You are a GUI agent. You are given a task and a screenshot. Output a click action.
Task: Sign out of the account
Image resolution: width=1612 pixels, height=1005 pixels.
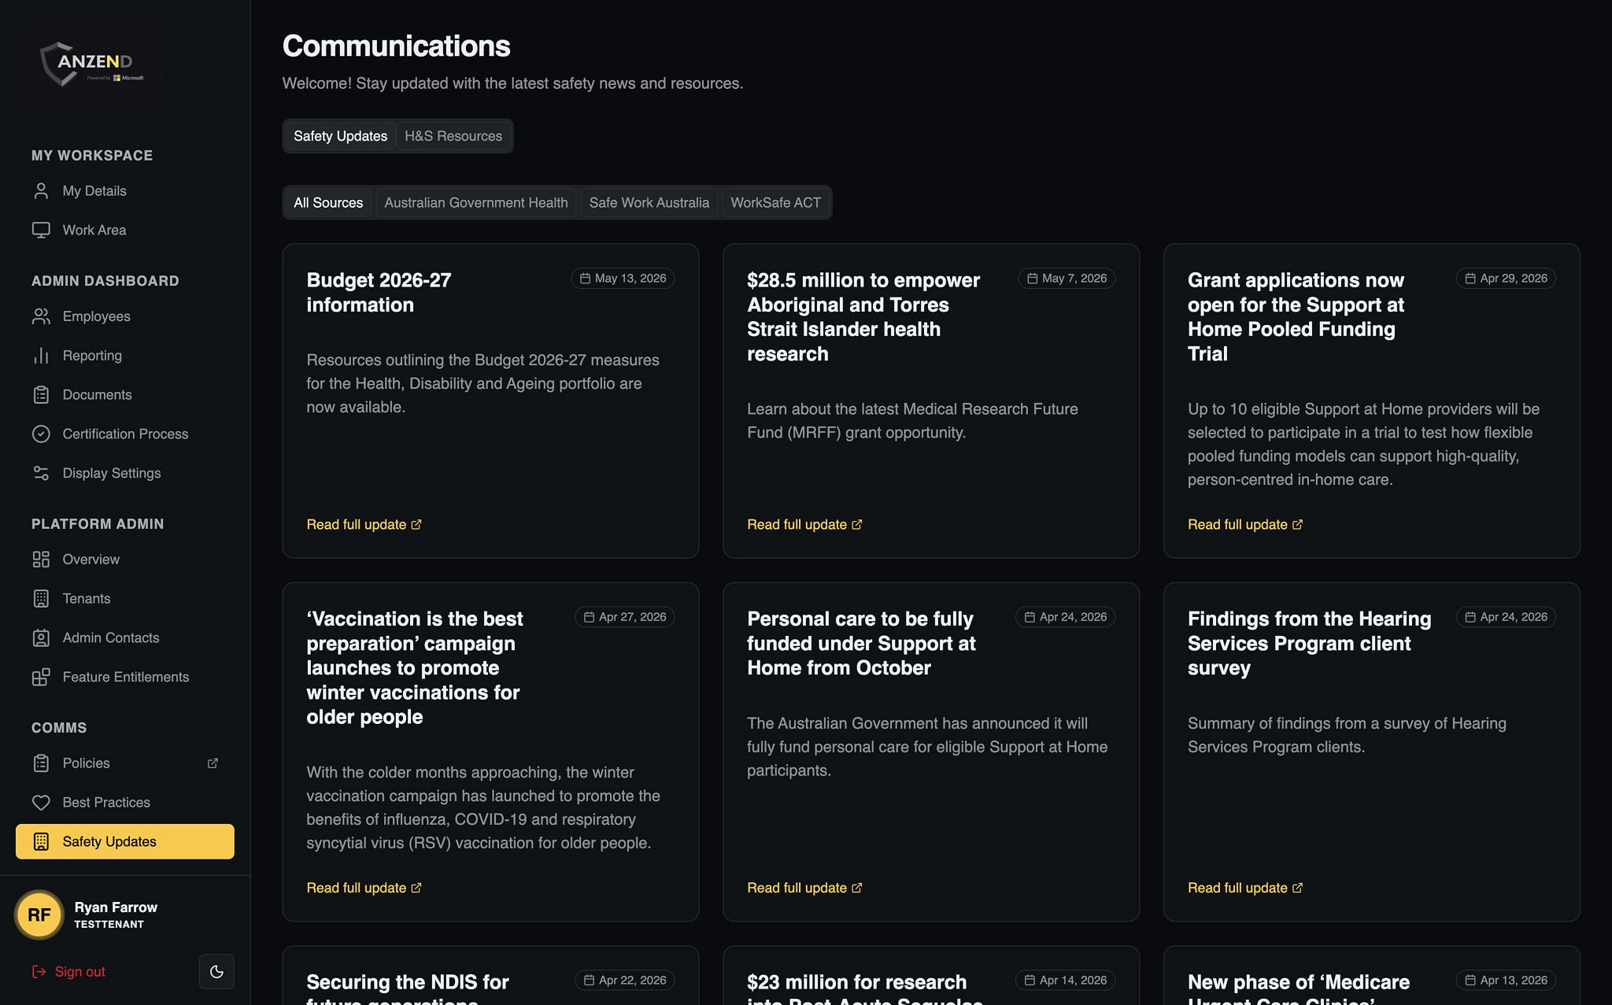[68, 972]
